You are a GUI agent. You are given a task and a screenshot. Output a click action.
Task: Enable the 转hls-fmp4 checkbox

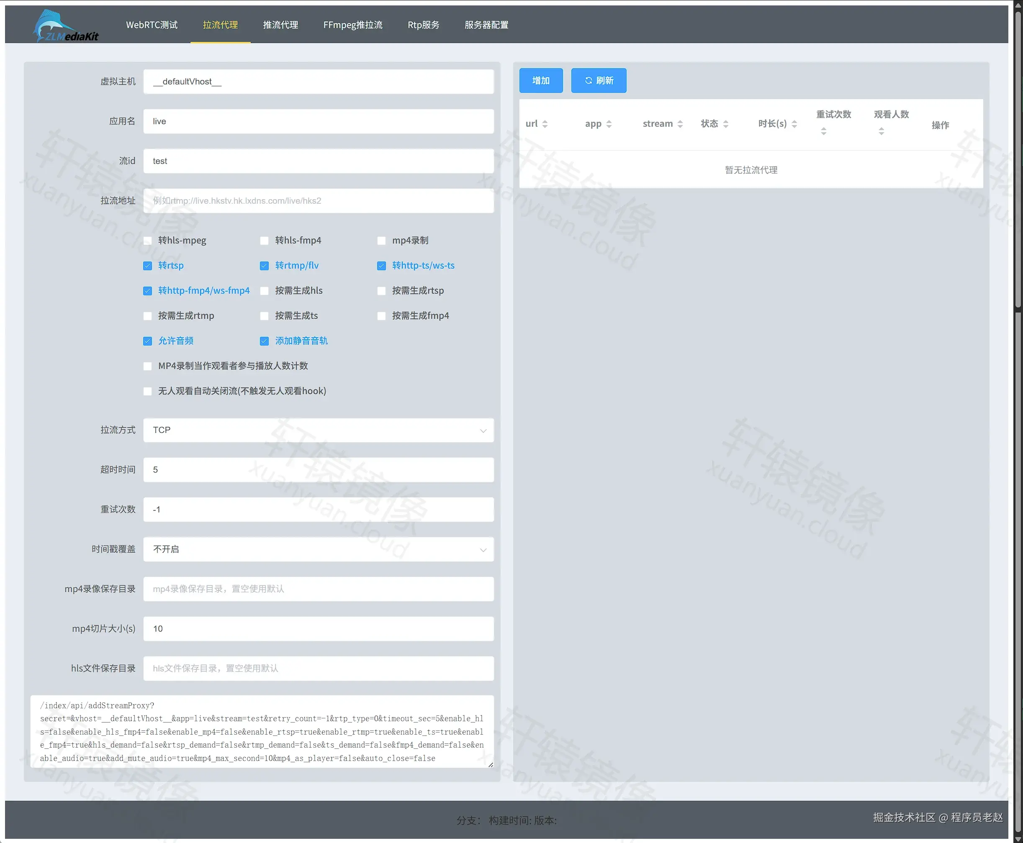[x=264, y=241]
